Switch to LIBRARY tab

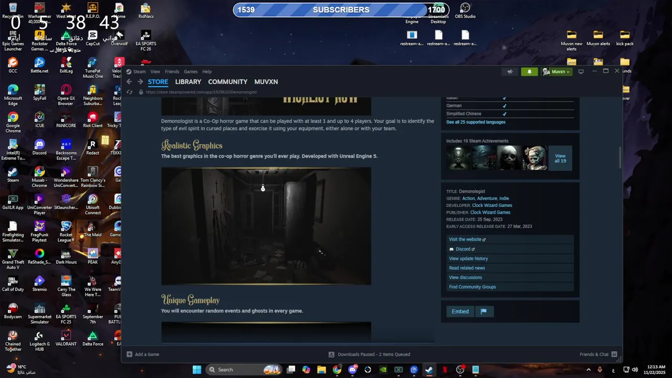point(188,82)
